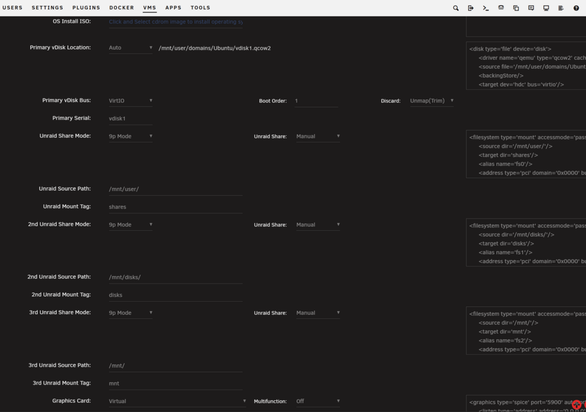Image resolution: width=586 pixels, height=412 pixels.
Task: Click Unraid Mount Tag shares field
Action: tap(176, 207)
